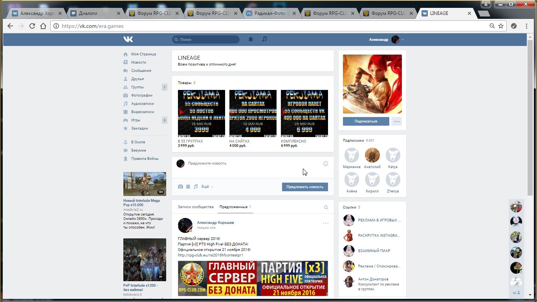Viewport: 537px width, 302px height.
Task: Open Новый Interlude Mega Pvp ad thumbnail
Action: coord(145,184)
